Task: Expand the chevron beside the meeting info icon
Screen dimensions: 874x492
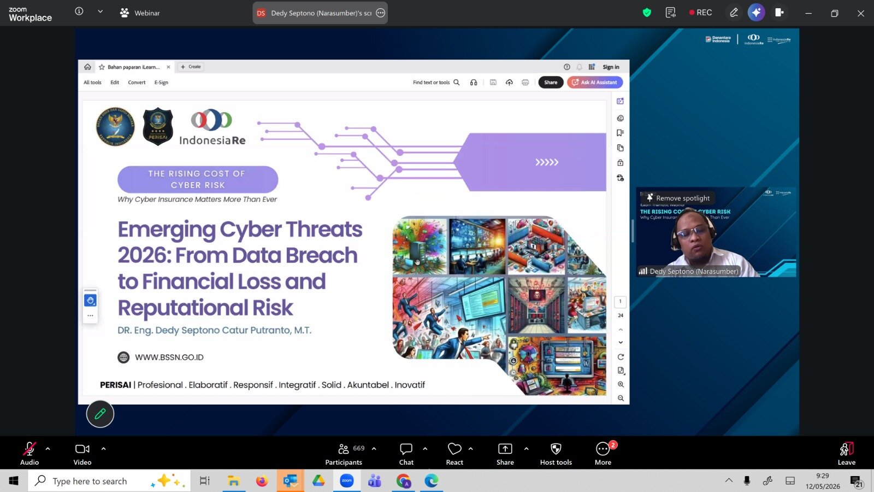Action: 101,11
